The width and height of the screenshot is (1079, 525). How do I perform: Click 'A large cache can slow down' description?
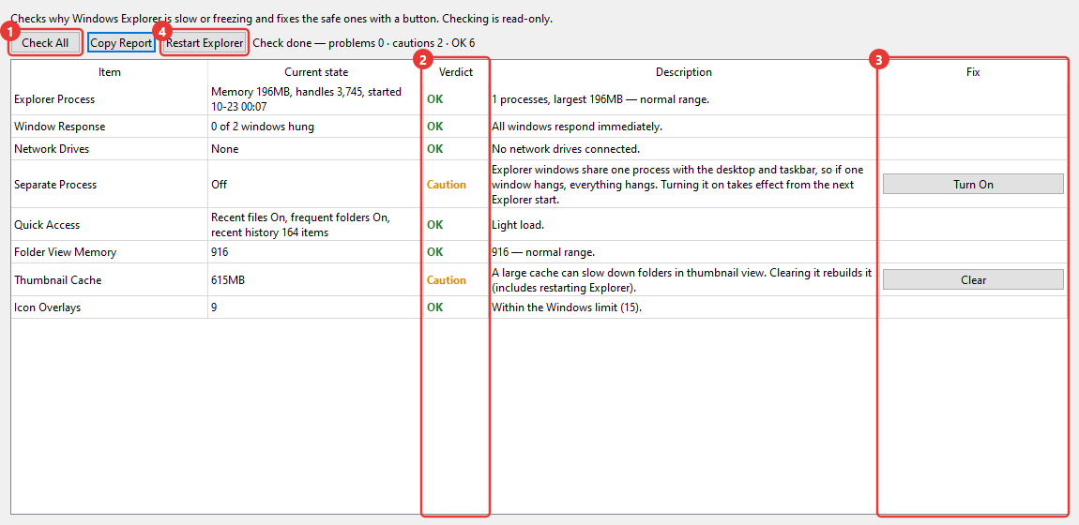click(x=682, y=279)
